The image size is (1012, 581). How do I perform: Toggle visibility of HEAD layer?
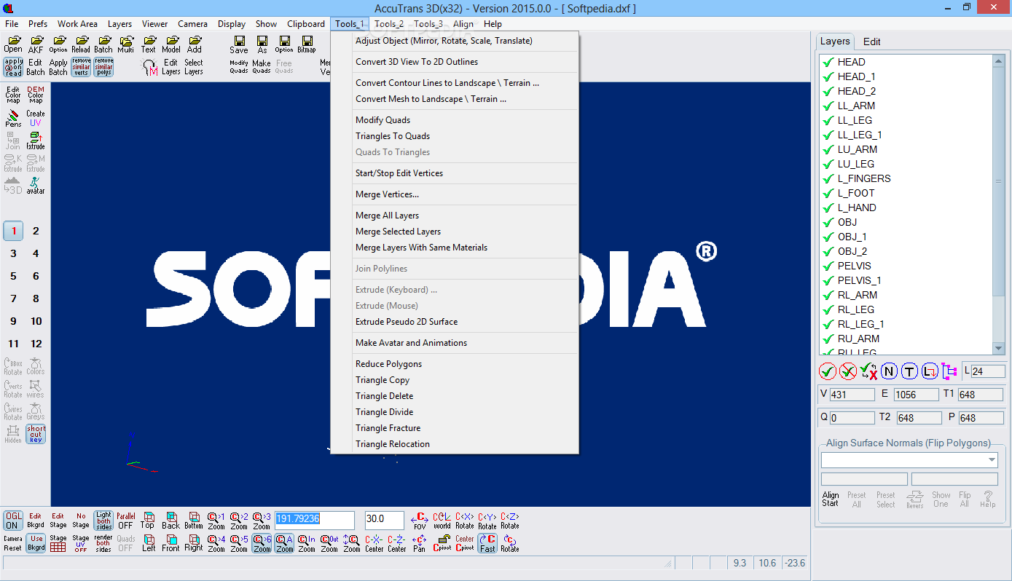(828, 62)
